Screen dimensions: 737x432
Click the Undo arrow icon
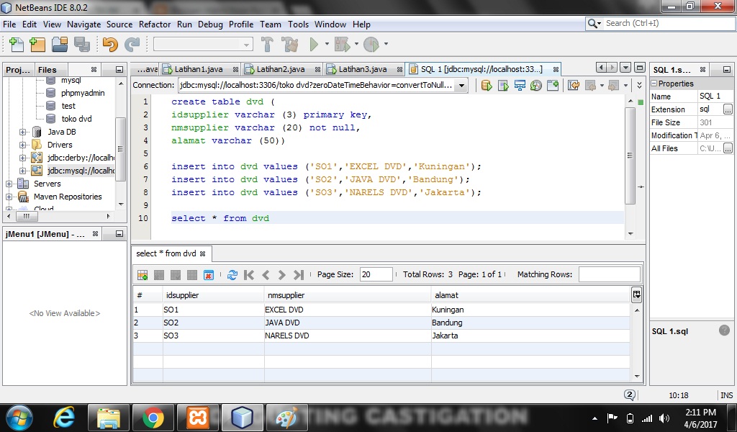click(x=110, y=44)
